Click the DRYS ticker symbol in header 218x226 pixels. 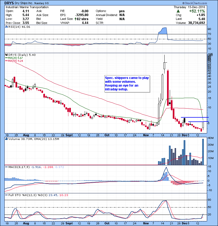point(9,3)
